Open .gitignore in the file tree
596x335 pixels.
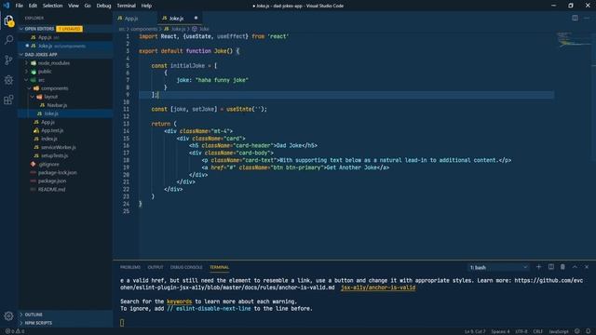pos(48,164)
